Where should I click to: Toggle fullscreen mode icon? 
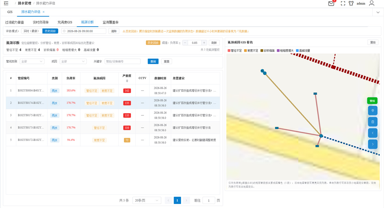click(343, 3)
